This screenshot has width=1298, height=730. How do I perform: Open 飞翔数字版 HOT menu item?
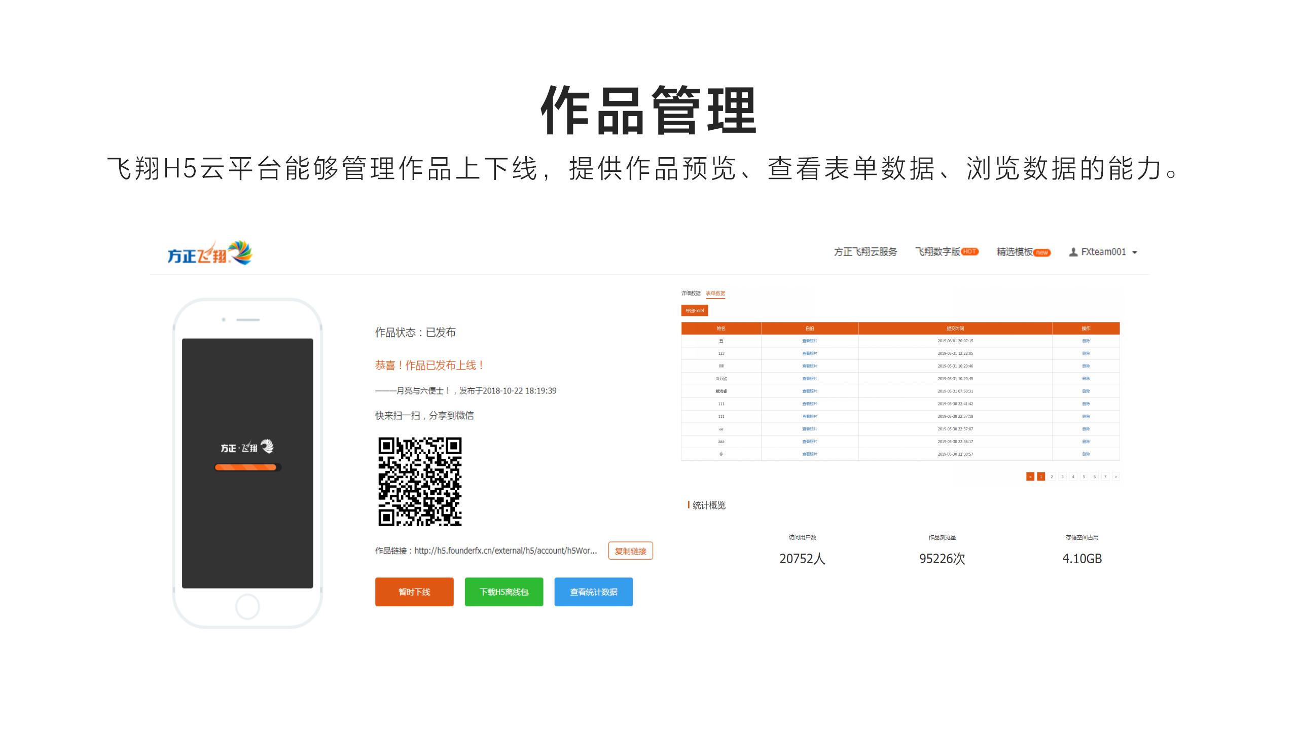point(946,252)
